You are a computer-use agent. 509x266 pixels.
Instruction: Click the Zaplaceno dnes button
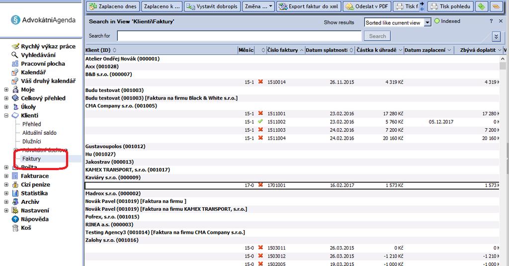tap(113, 6)
